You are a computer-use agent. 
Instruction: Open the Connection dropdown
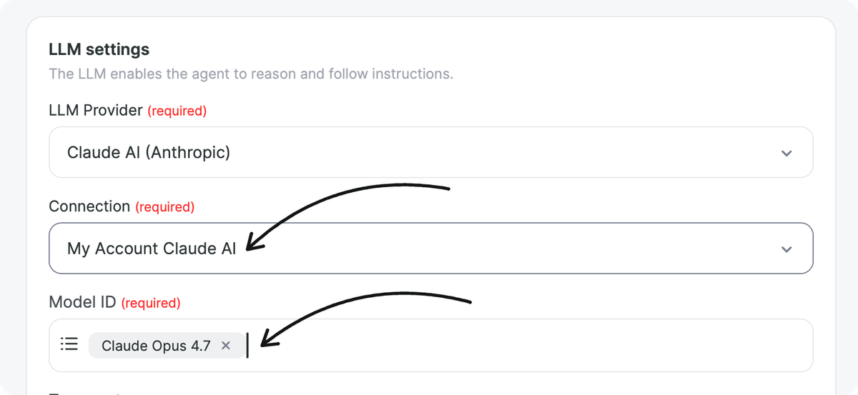click(x=430, y=249)
